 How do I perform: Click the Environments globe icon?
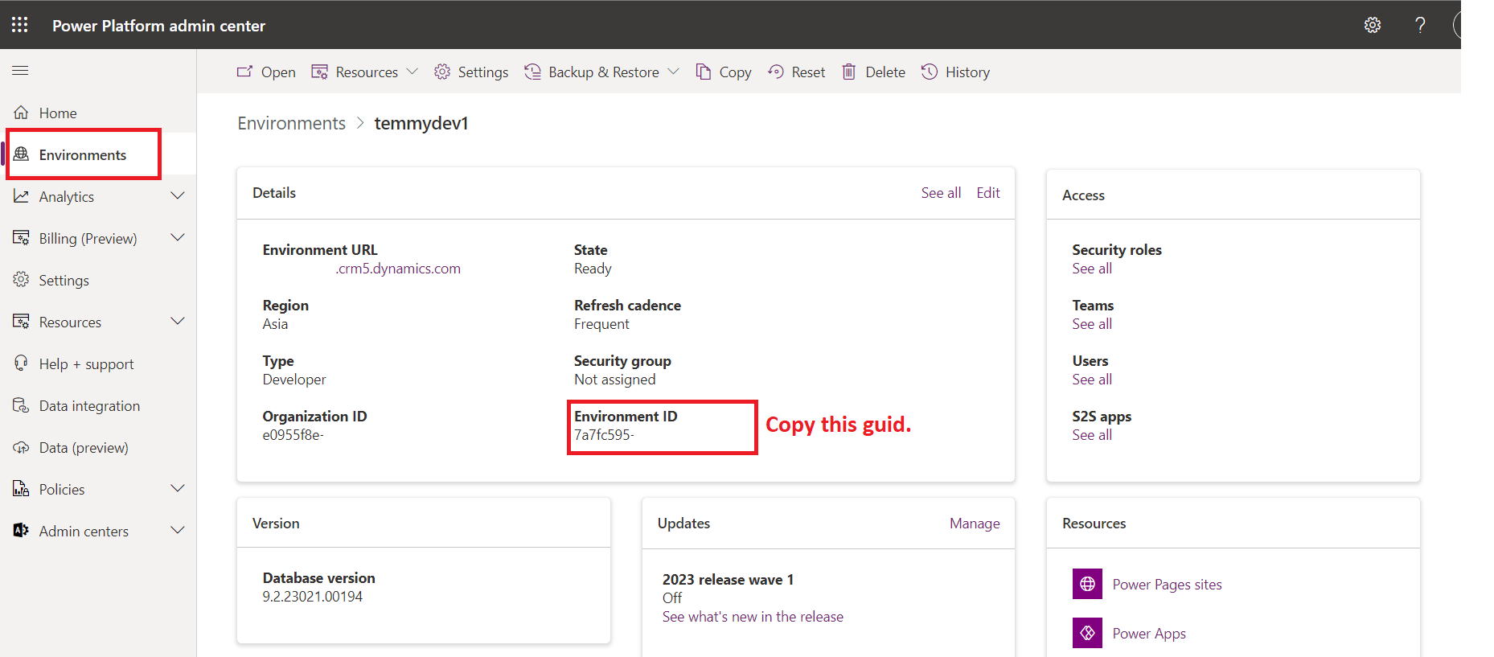(x=21, y=154)
